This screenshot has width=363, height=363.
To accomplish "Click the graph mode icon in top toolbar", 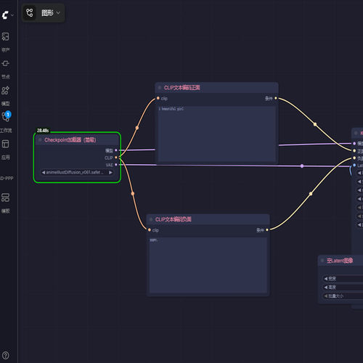I will (30, 12).
